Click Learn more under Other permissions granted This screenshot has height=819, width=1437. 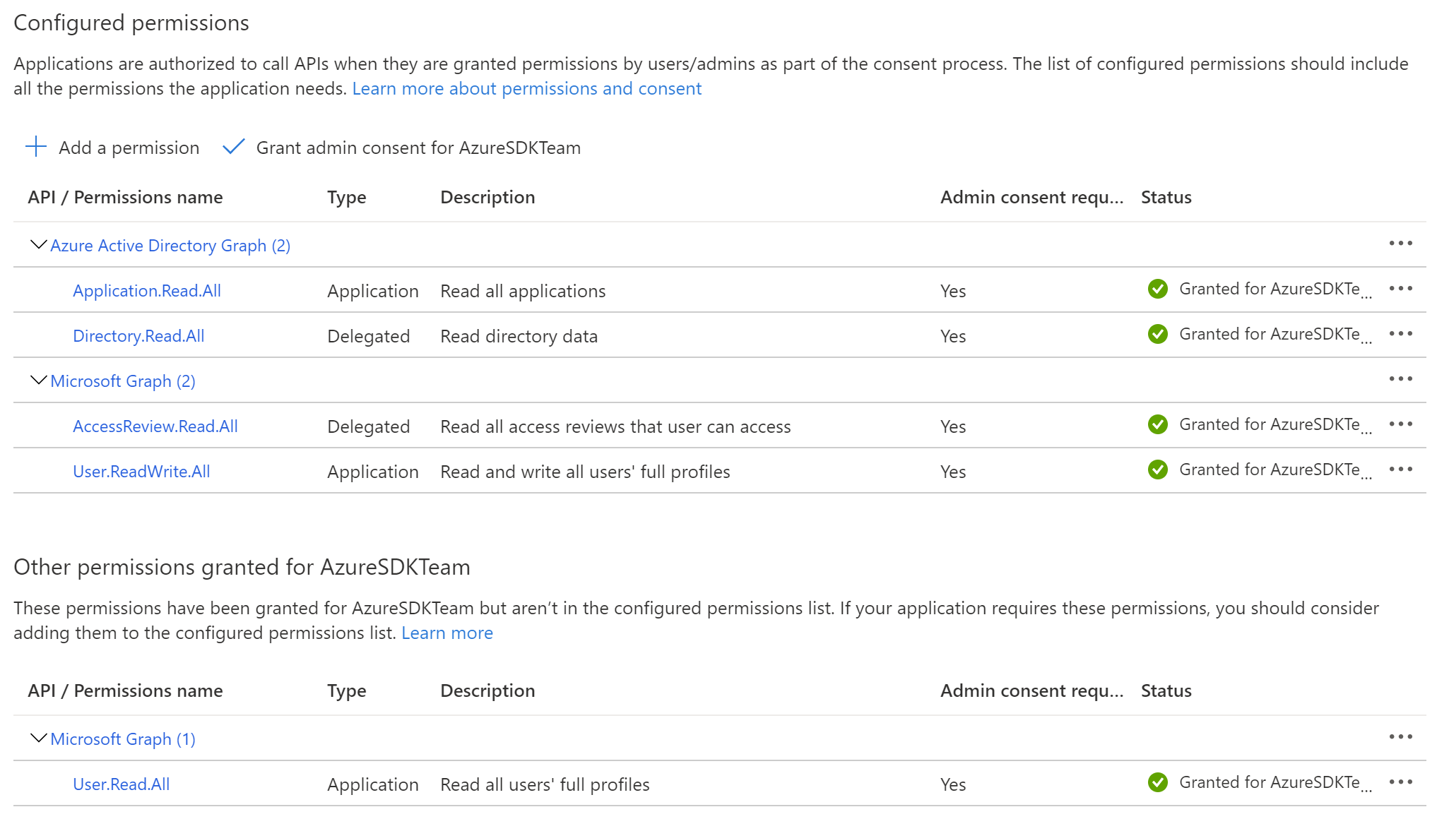(x=447, y=632)
